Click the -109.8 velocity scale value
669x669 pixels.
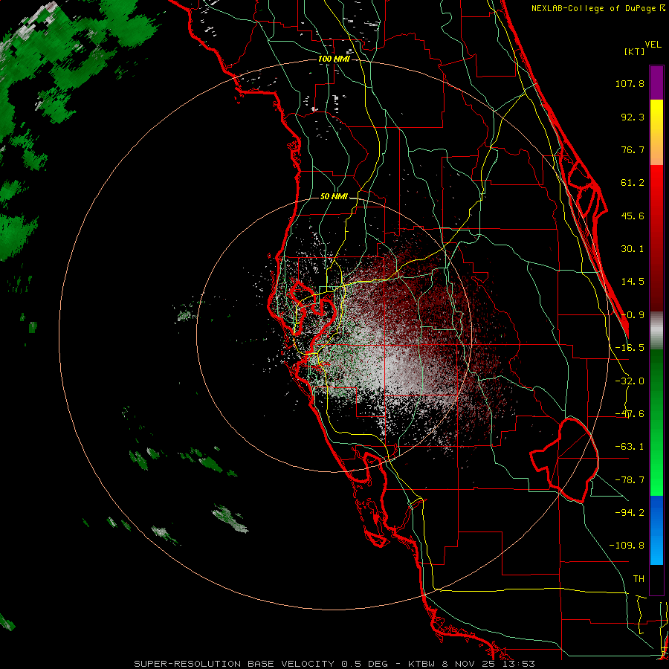coord(627,546)
